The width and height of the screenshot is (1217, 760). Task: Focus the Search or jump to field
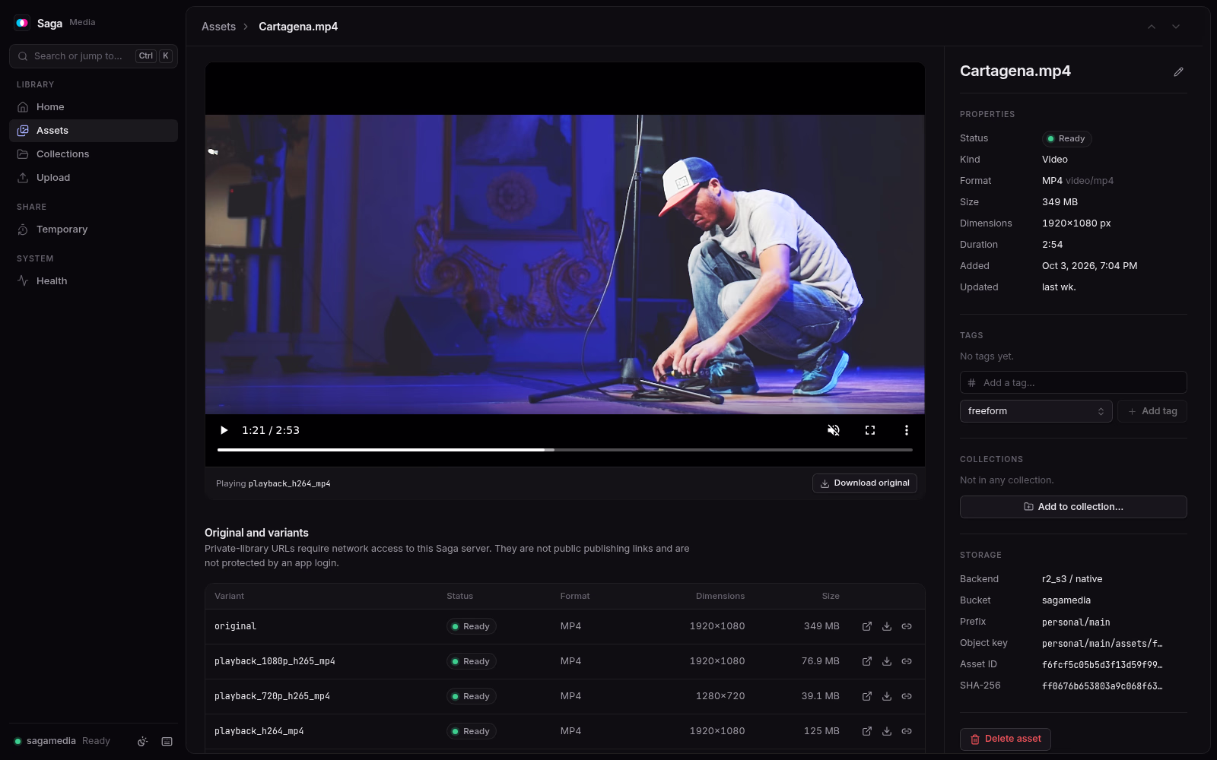(94, 56)
